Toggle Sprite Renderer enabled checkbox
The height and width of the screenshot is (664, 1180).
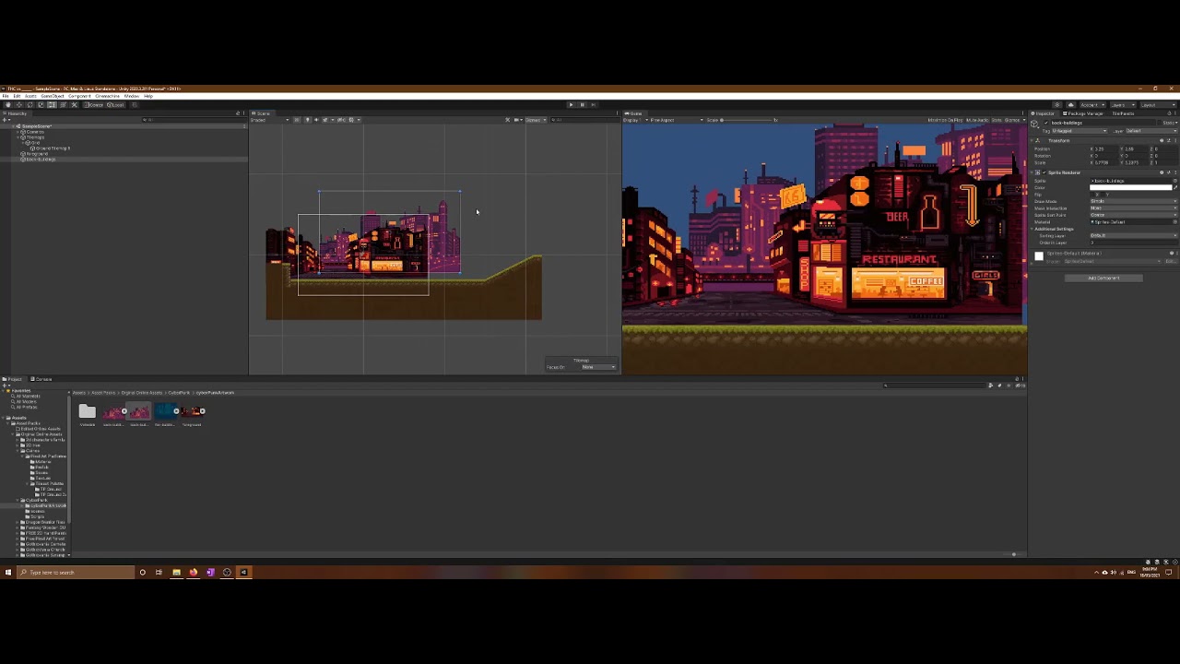1044,172
